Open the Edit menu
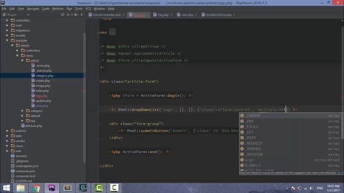 12,9
